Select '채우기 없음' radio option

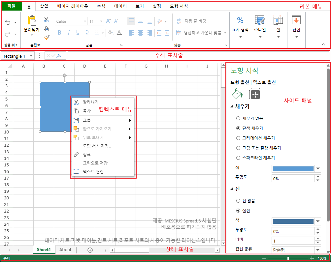click(x=238, y=118)
